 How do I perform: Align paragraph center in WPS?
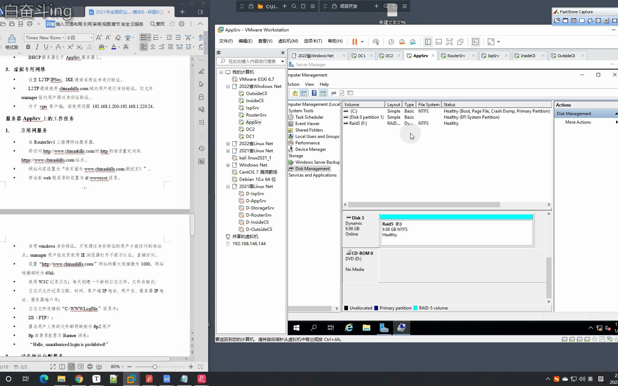coord(153,47)
